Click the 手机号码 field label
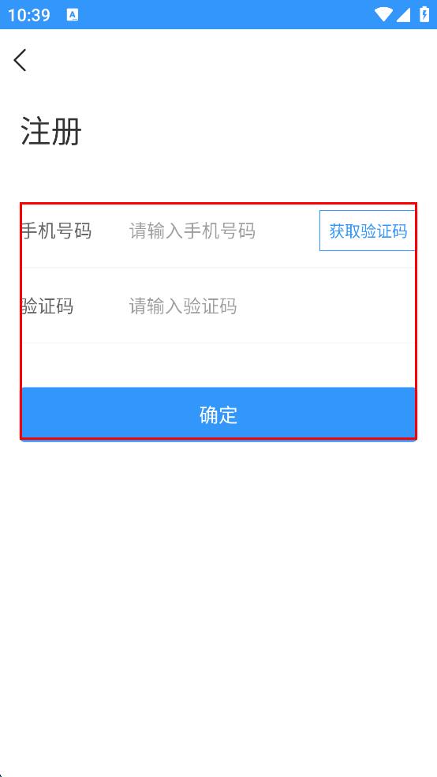Viewport: 437px width, 777px height. tap(56, 231)
